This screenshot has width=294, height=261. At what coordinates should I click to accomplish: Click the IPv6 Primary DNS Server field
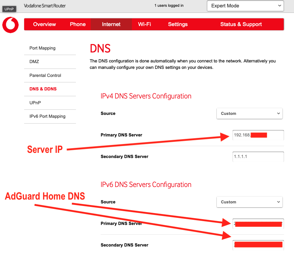258,224
